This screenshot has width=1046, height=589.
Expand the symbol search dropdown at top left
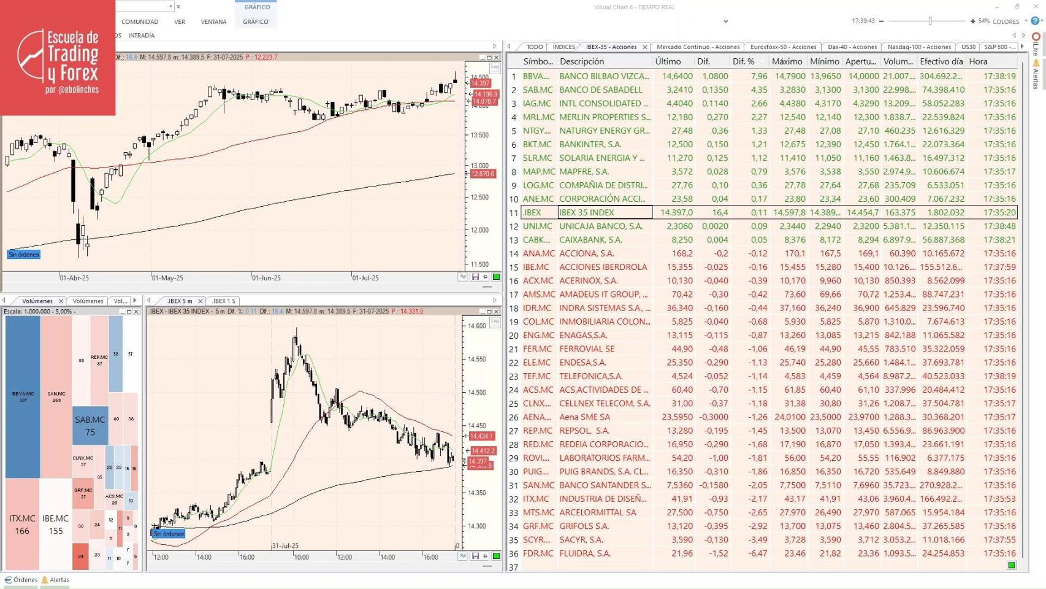pos(171,6)
